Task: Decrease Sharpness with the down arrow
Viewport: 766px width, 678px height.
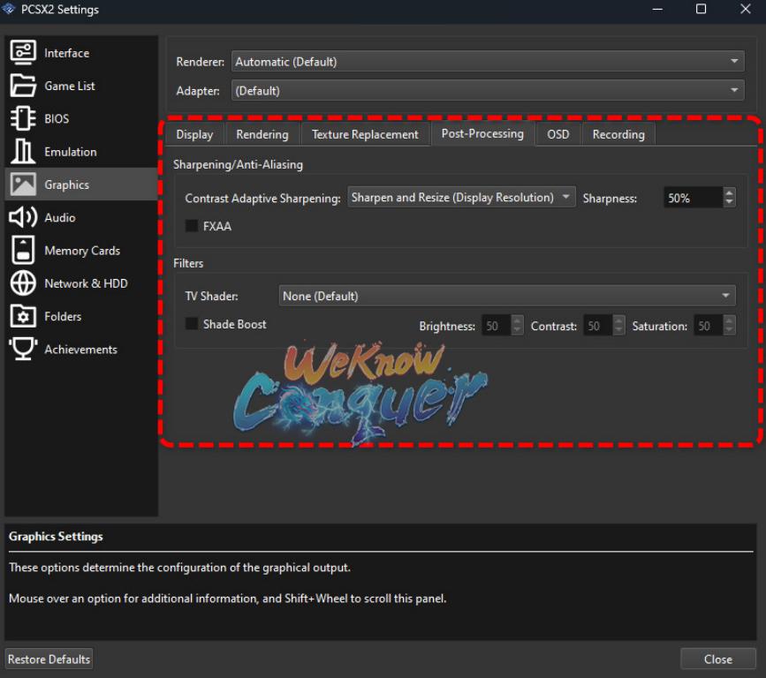Action: tap(729, 202)
